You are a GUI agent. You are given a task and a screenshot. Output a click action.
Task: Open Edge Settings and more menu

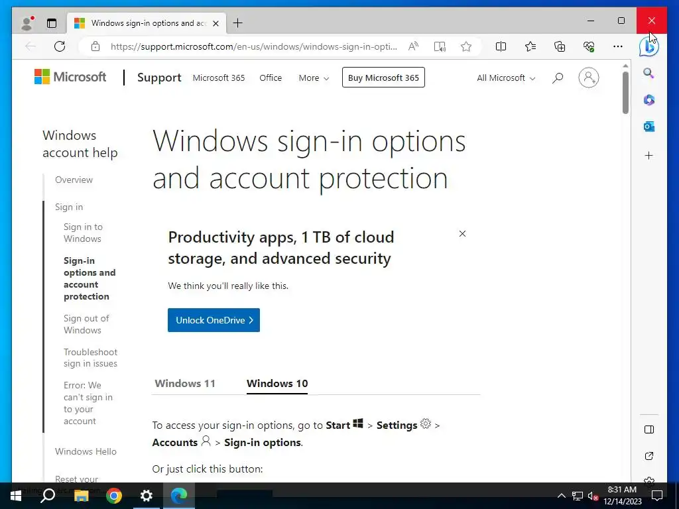[x=618, y=46]
